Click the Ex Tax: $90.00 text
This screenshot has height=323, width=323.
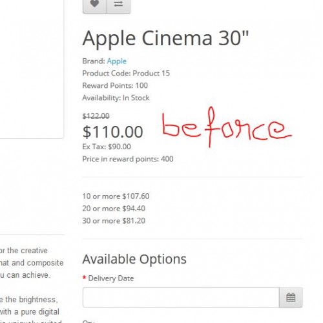point(107,147)
